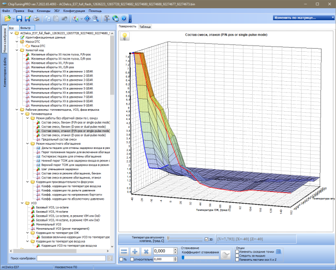Viewport: 336px width, 270px height.
Task: Click the multiply value X button
Action: click(146, 251)
